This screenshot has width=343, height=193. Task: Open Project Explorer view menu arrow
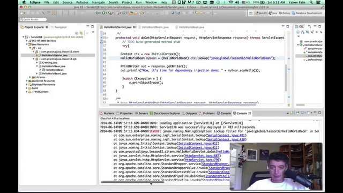click(x=93, y=32)
